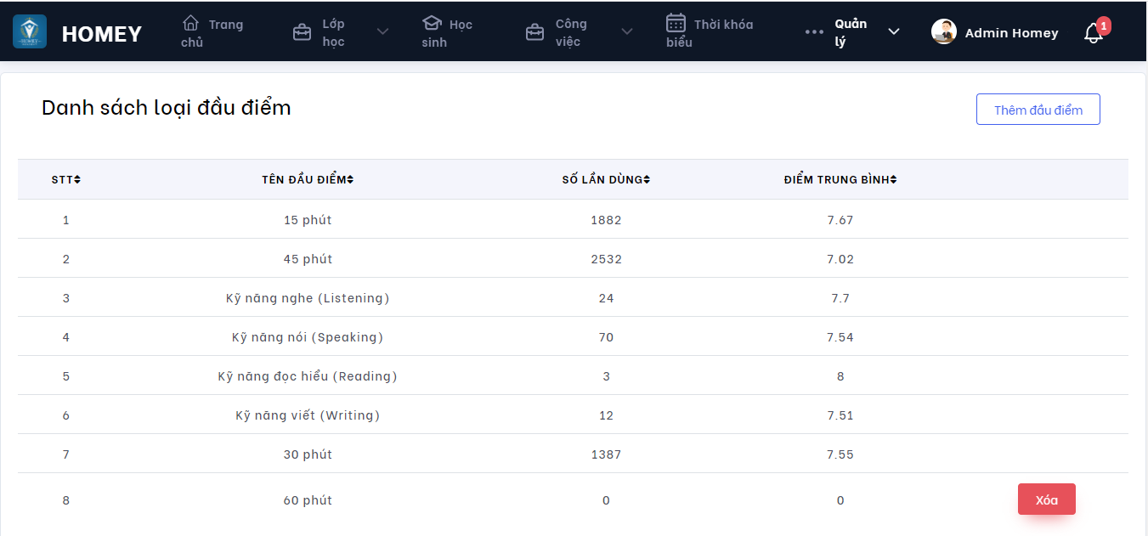Click the three-dots icon beside Quản lý
This screenshot has height=536, width=1148.
tap(814, 32)
